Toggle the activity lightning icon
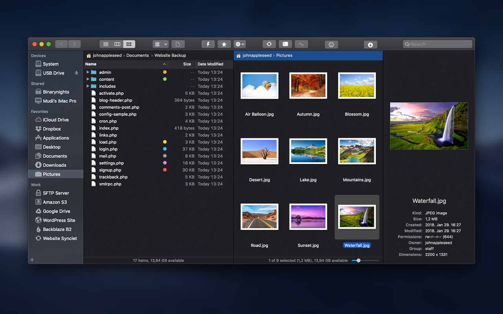 point(208,44)
